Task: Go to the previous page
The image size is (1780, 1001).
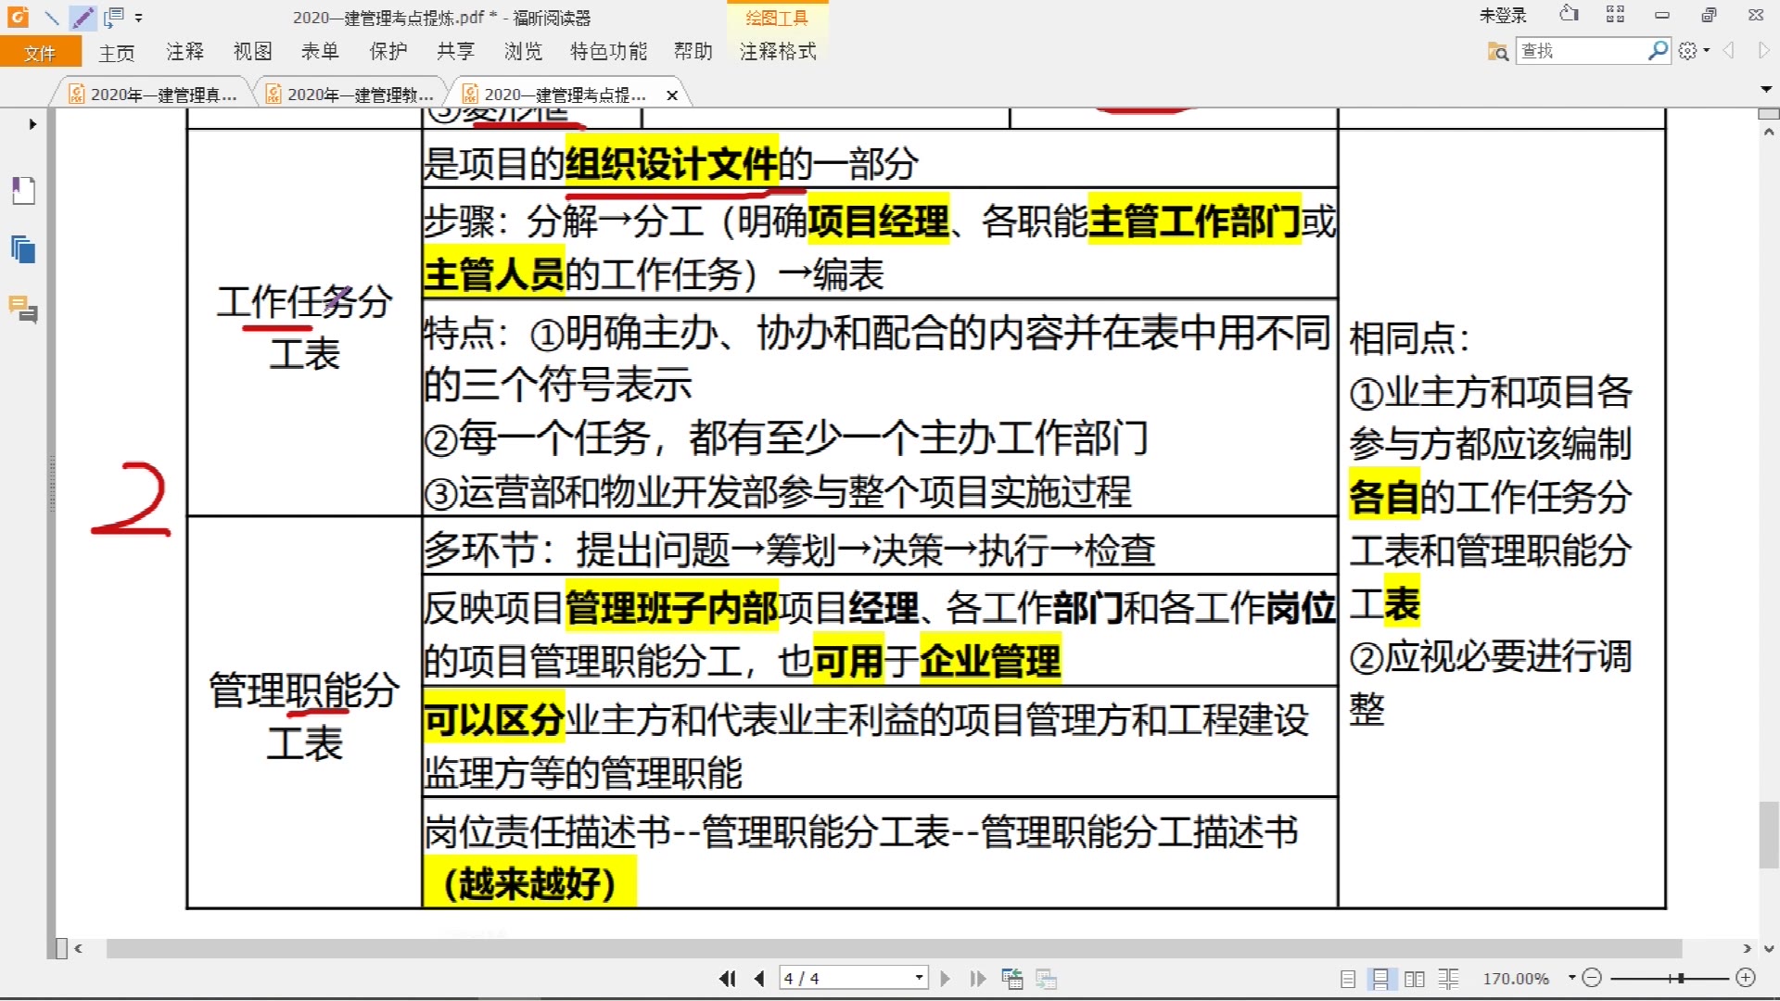Action: (x=759, y=979)
